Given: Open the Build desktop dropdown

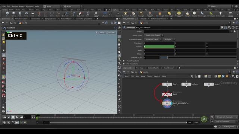Looking at the screenshot, I should 53,6.
